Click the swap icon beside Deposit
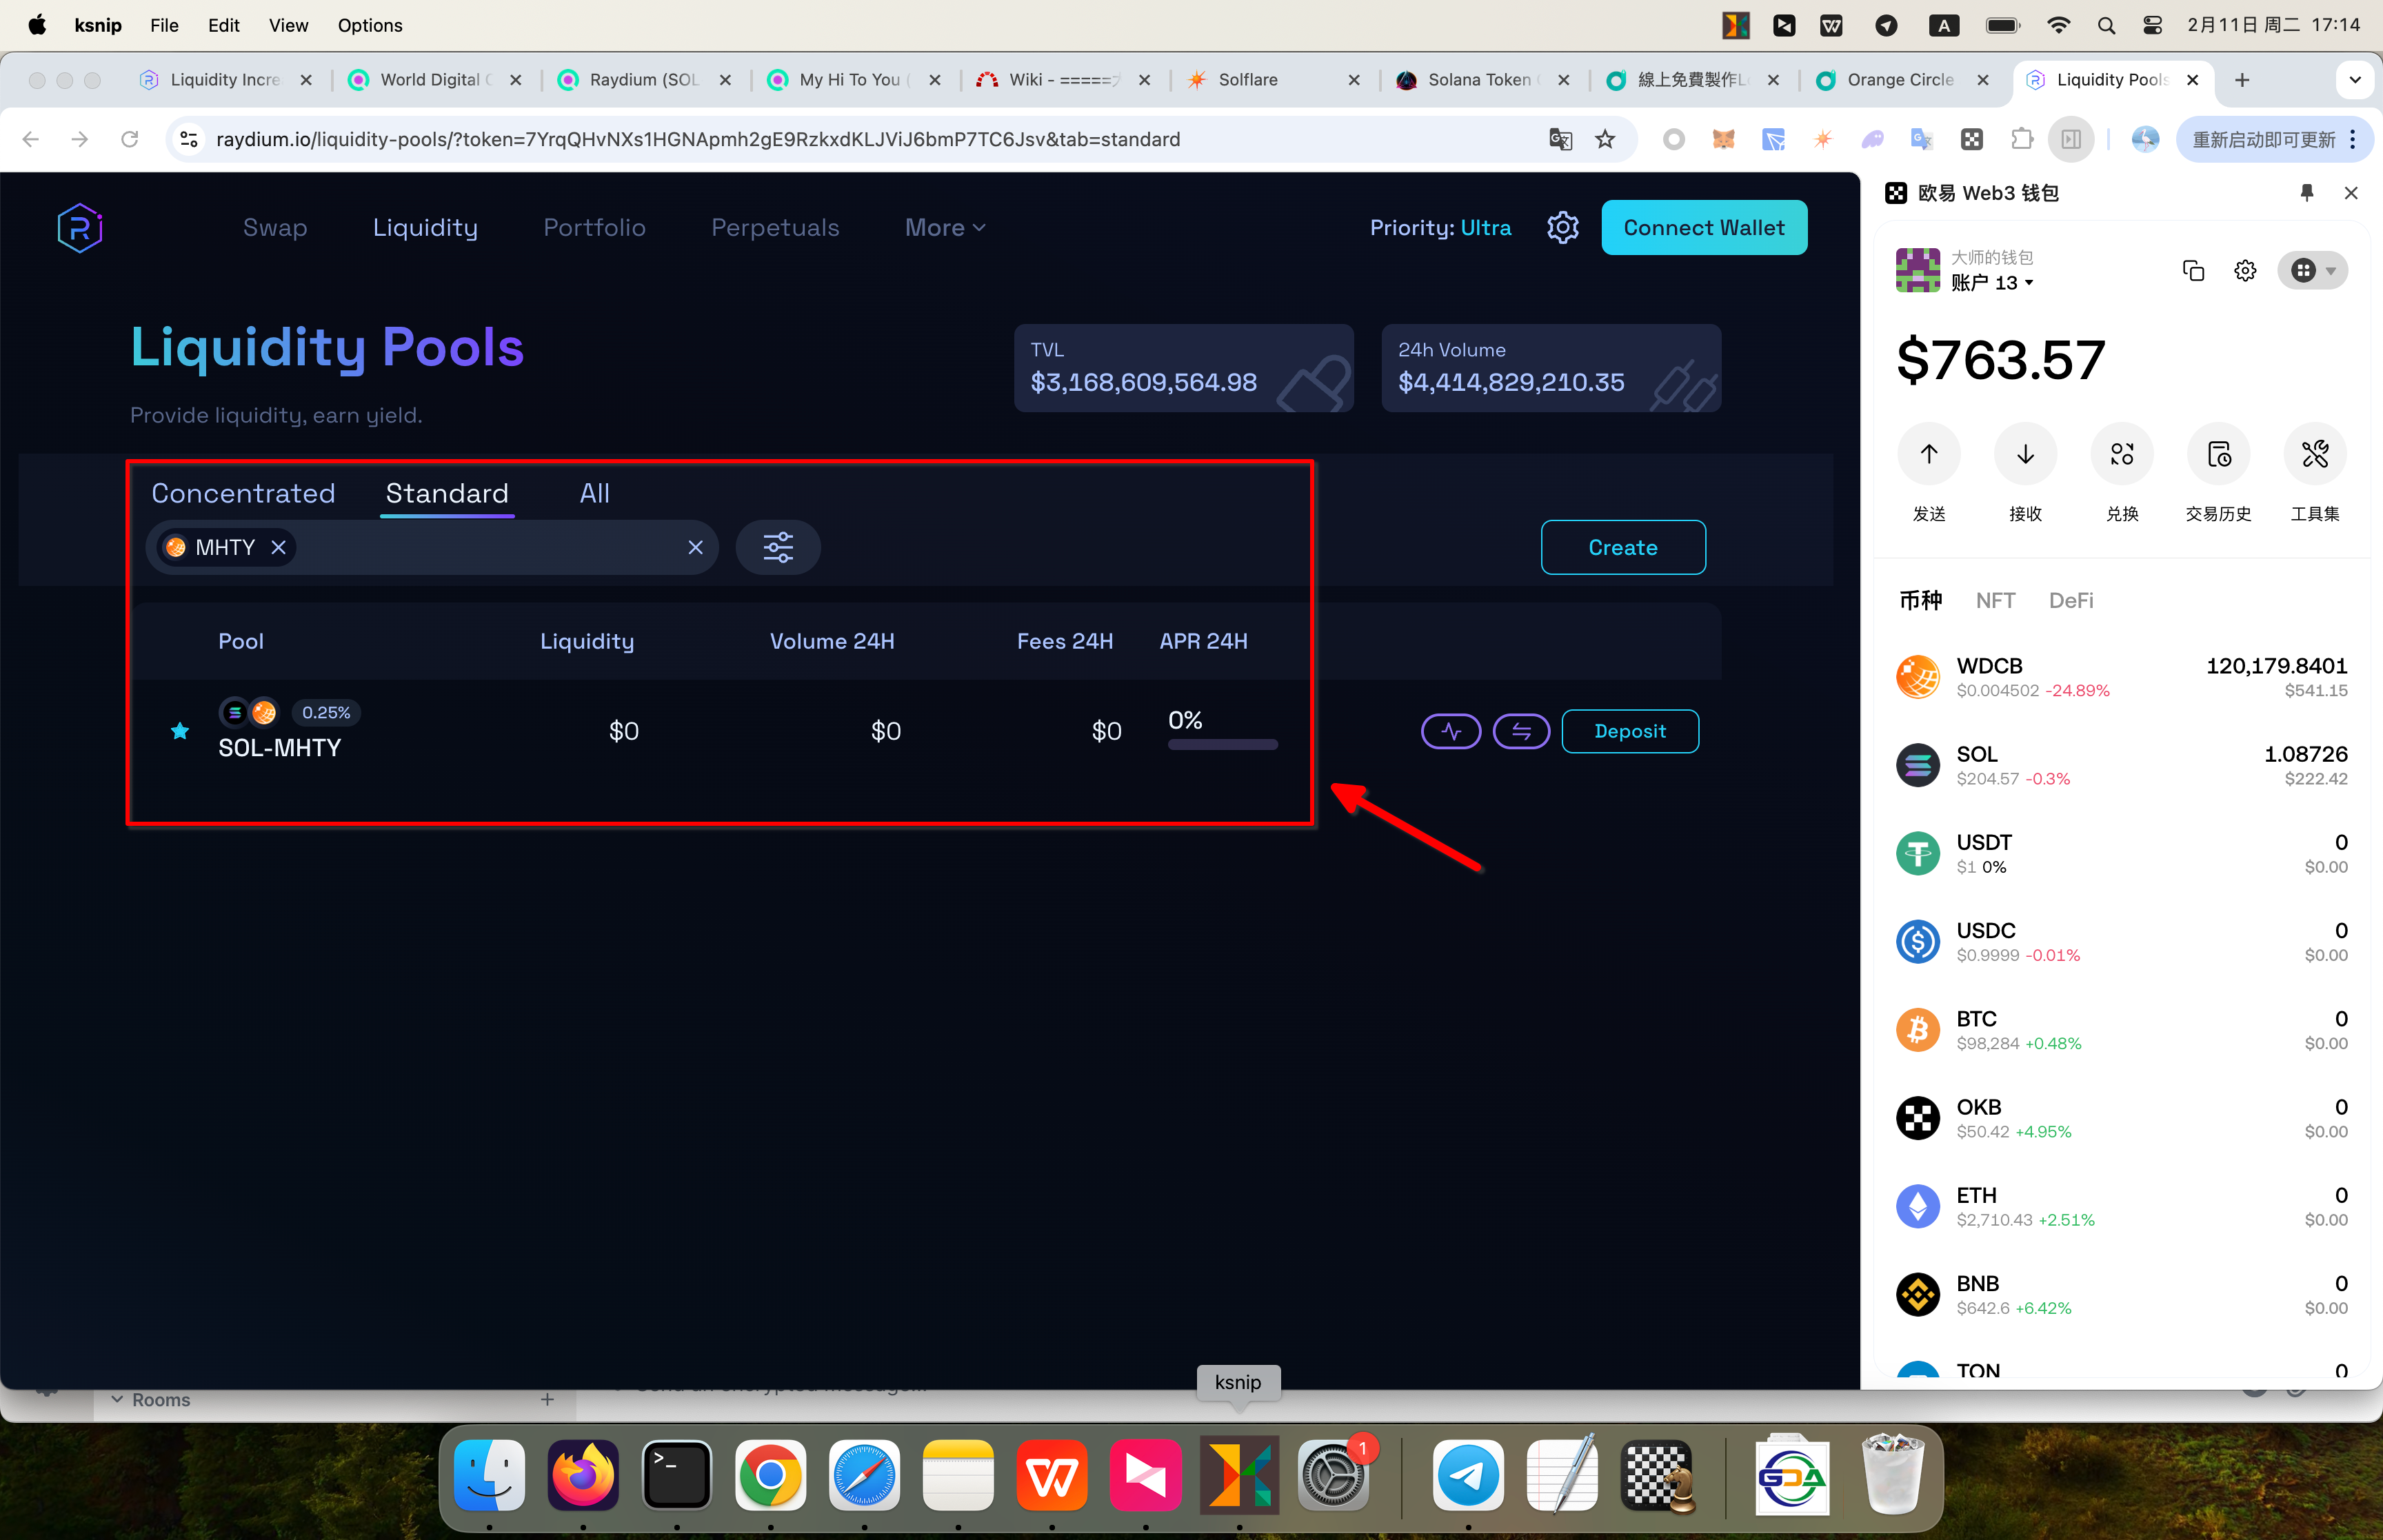The height and width of the screenshot is (1540, 2383). pyautogui.click(x=1521, y=731)
